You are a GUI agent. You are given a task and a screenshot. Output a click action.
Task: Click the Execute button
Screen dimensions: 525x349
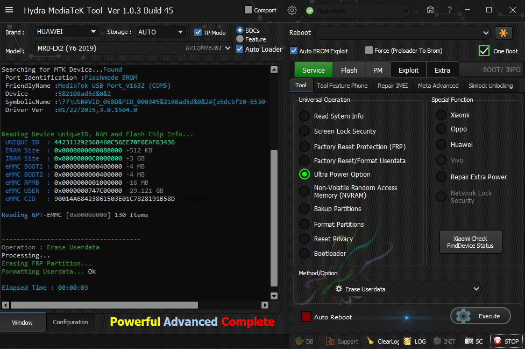click(480, 316)
